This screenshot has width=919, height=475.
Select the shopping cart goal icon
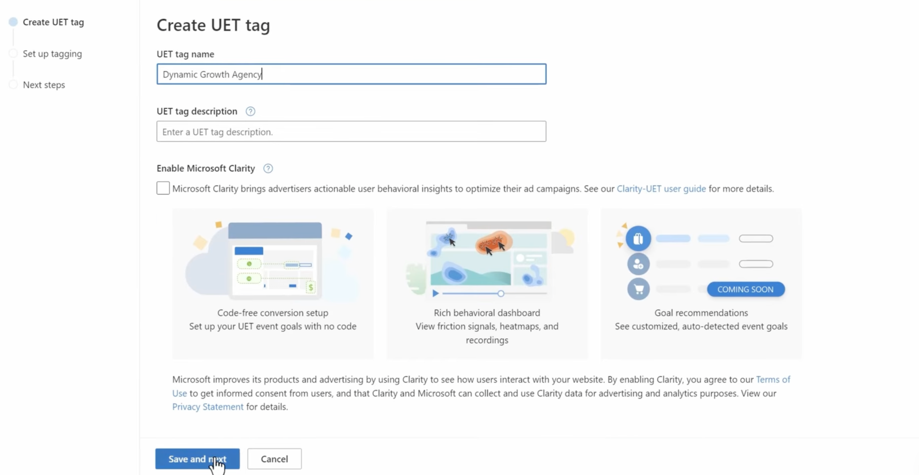[638, 289]
